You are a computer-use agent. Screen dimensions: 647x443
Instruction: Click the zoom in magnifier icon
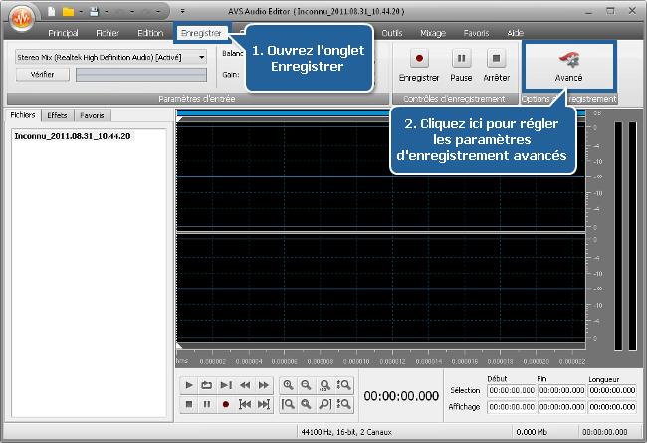289,385
